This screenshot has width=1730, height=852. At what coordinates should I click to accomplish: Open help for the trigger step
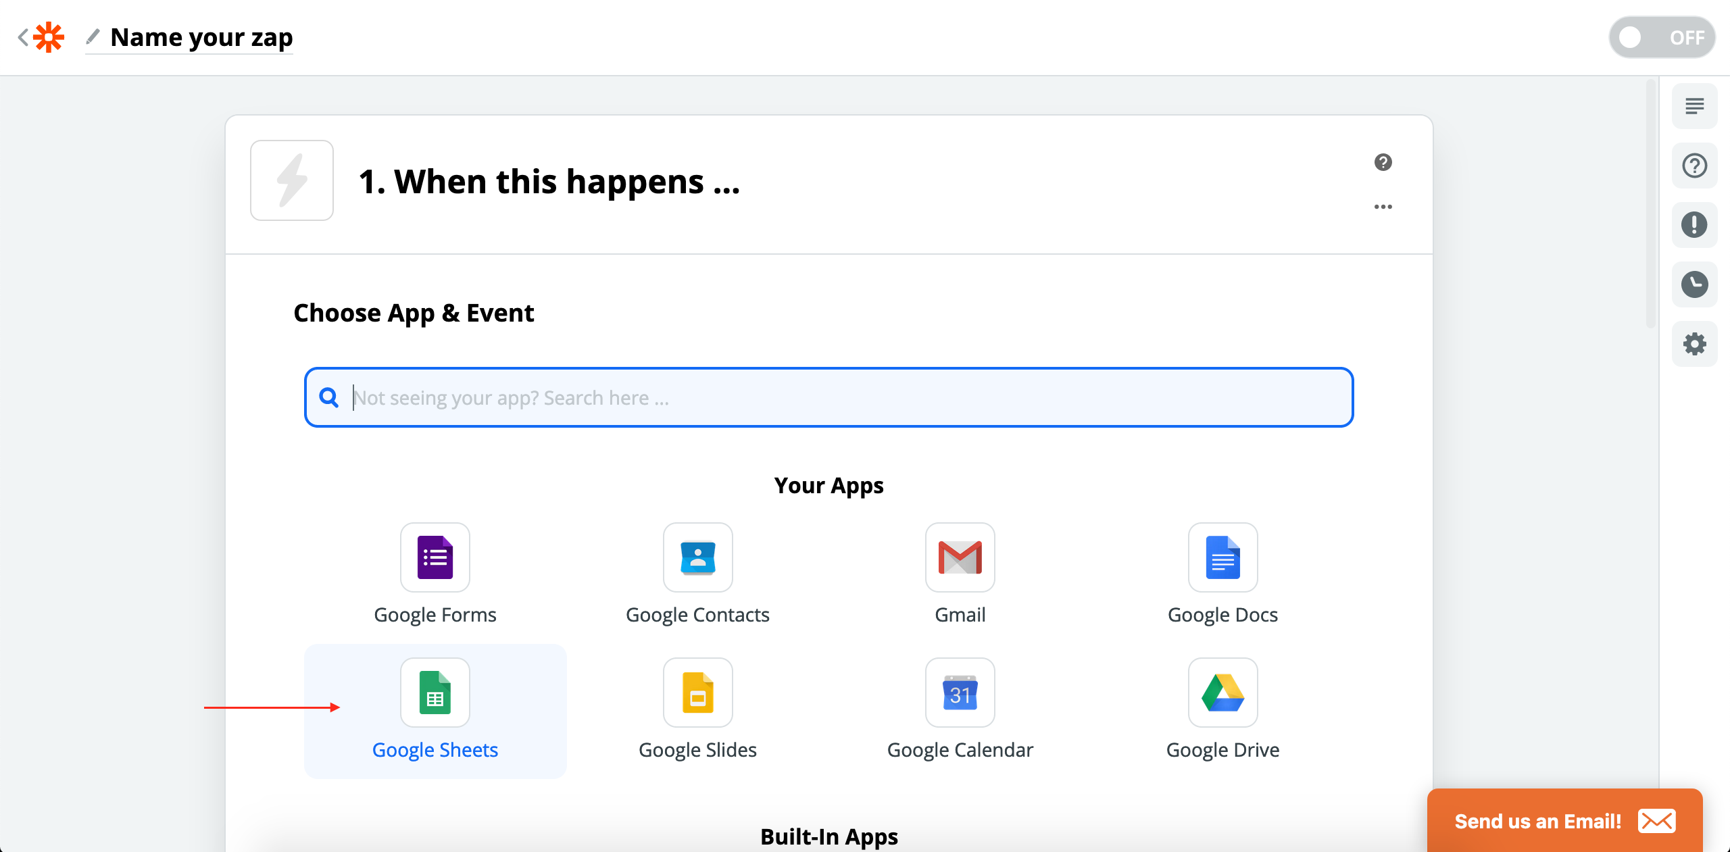pyautogui.click(x=1383, y=161)
